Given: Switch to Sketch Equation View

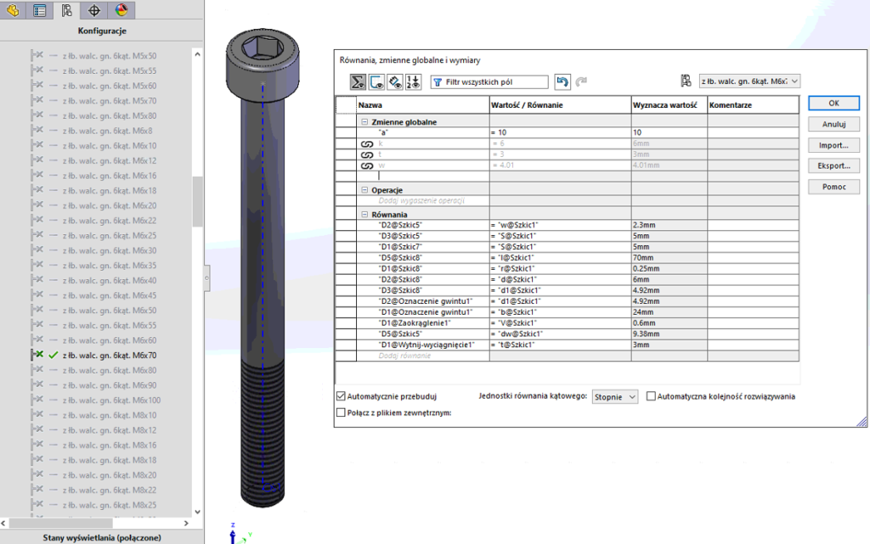Looking at the screenshot, I should 376,82.
